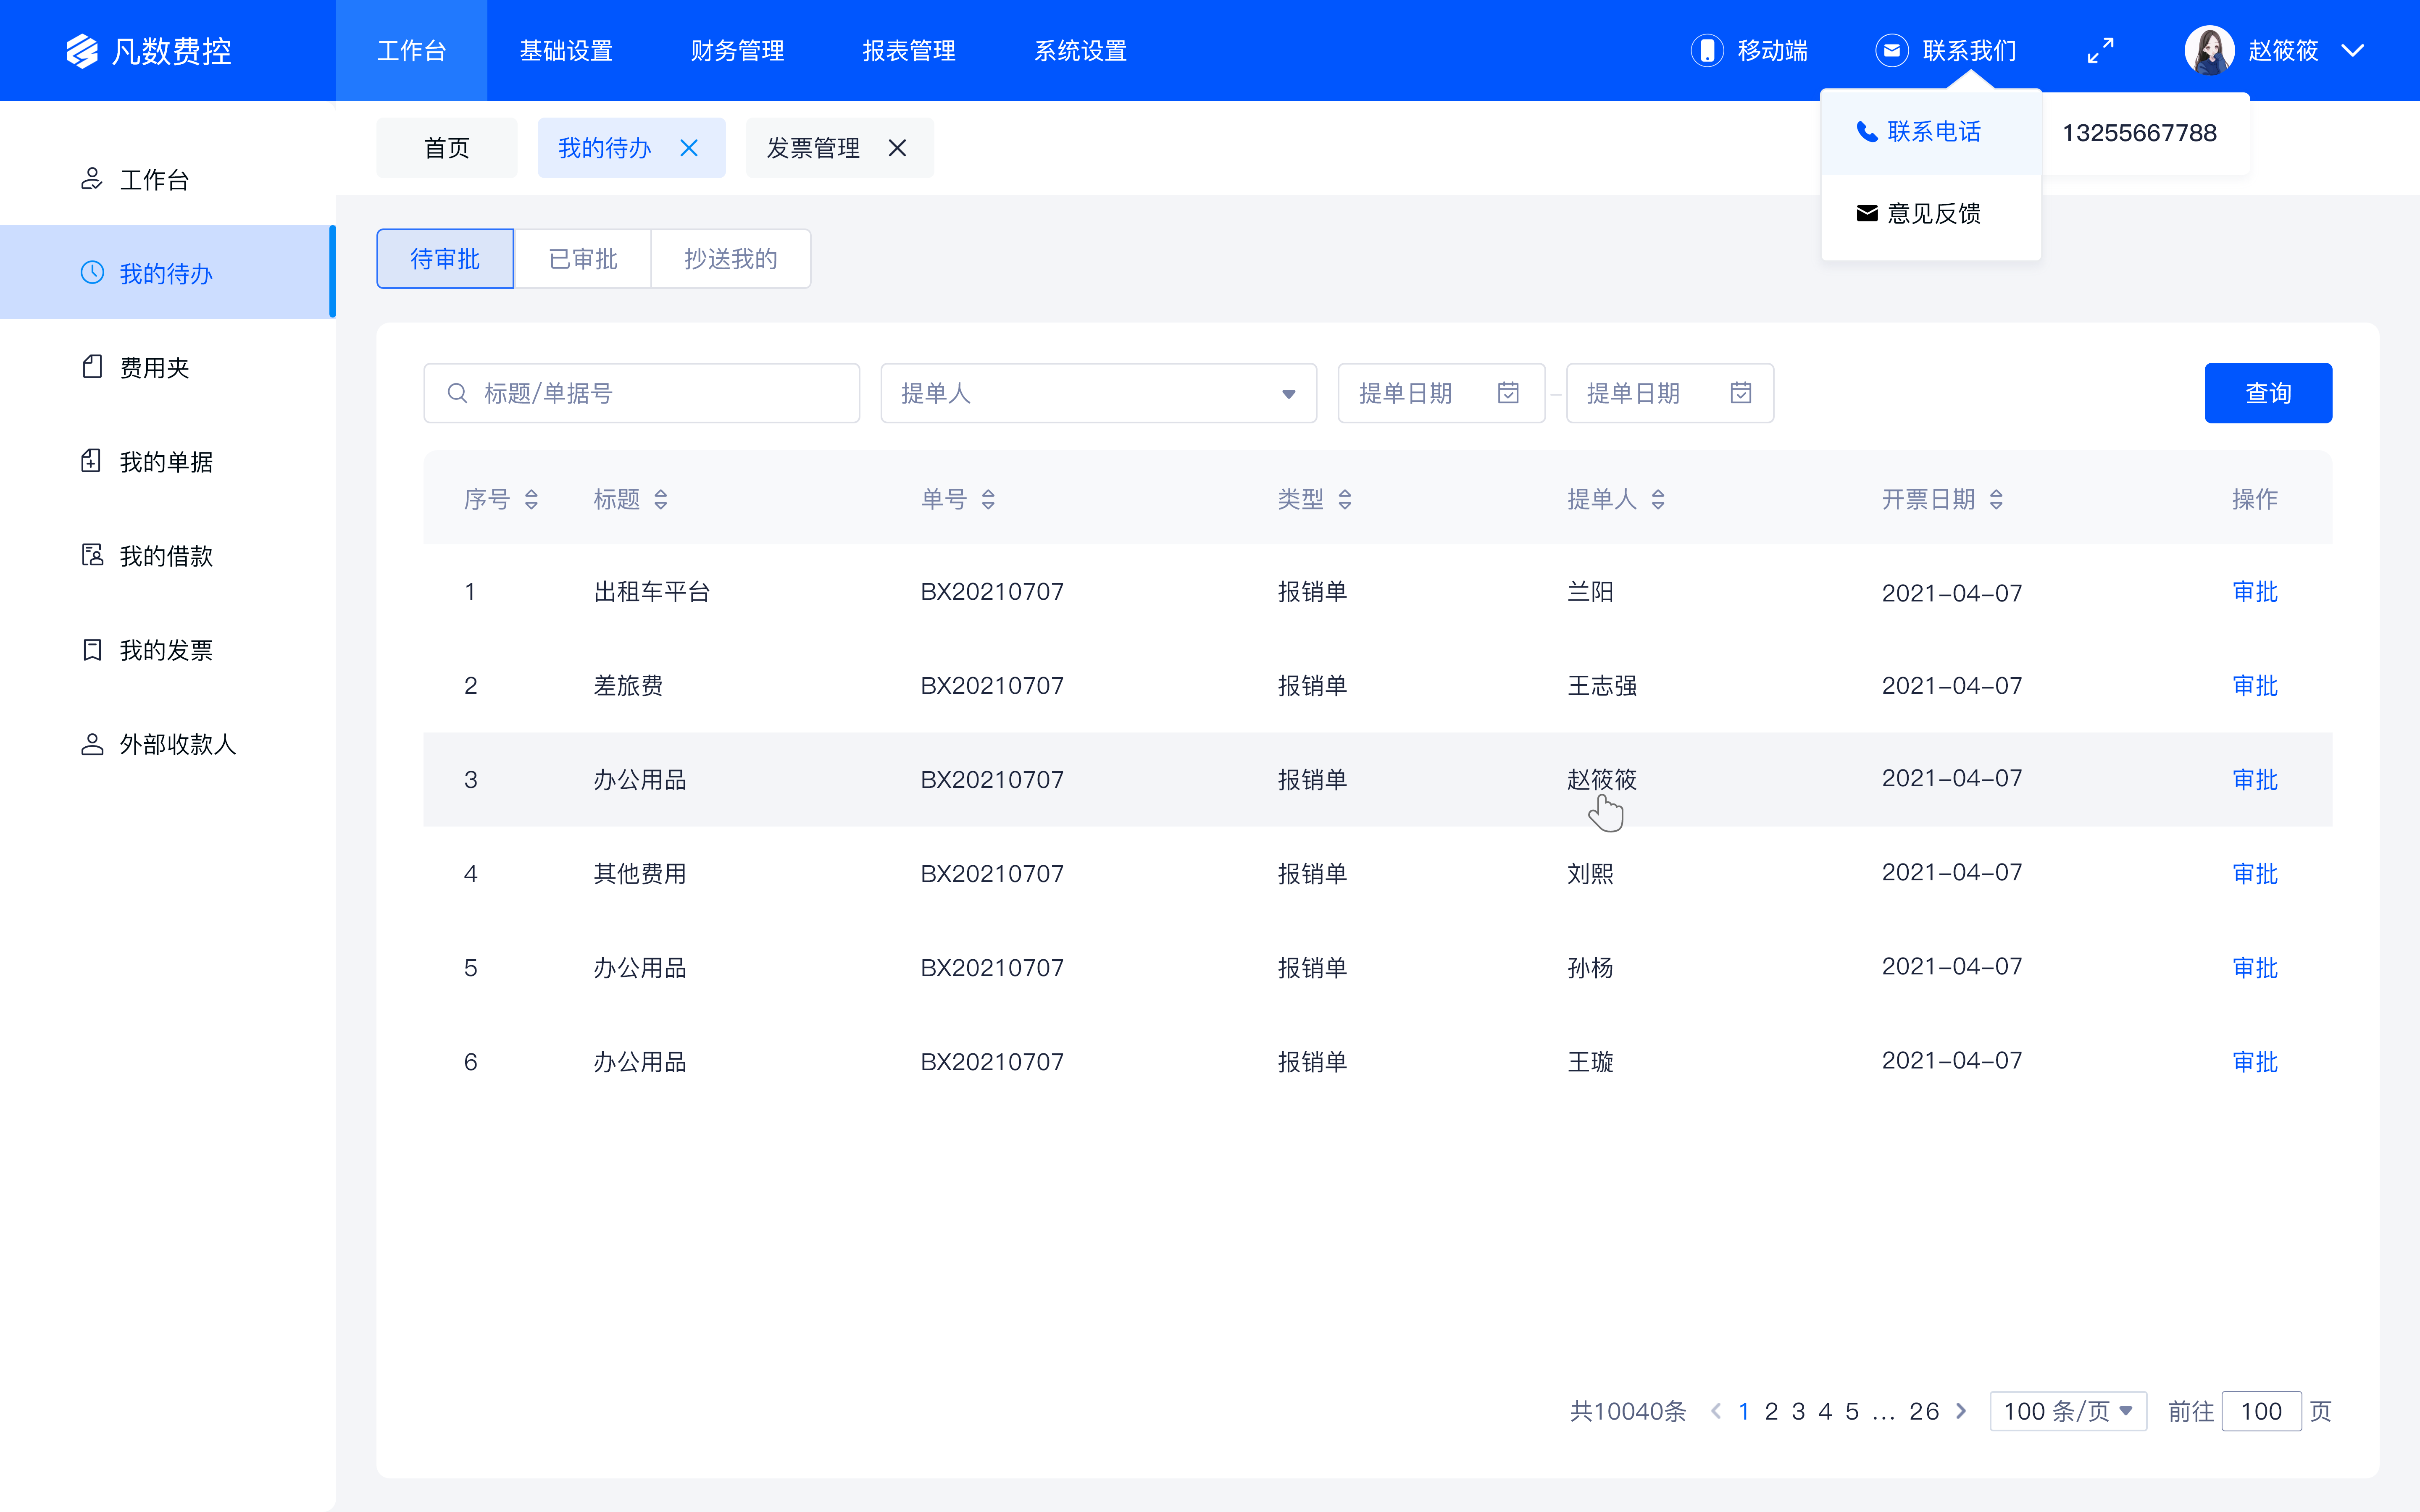Click 审批 for 赵筱筱 row
The width and height of the screenshot is (2420, 1512).
2255,780
